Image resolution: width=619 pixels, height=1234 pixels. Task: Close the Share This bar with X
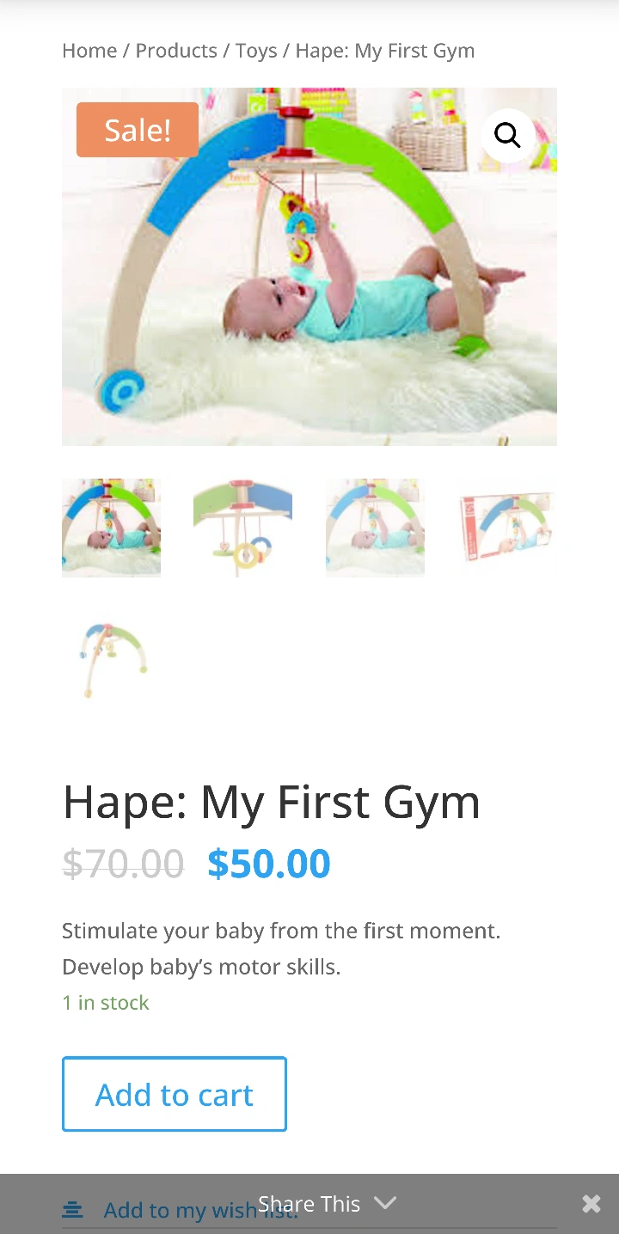pos(591,1204)
